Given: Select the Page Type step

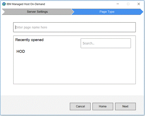Looking at the screenshot, I should (x=107, y=12).
